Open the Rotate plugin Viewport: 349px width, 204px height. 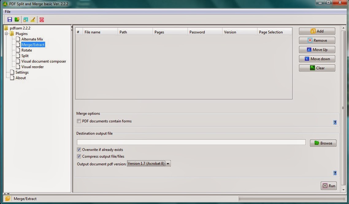click(27, 50)
